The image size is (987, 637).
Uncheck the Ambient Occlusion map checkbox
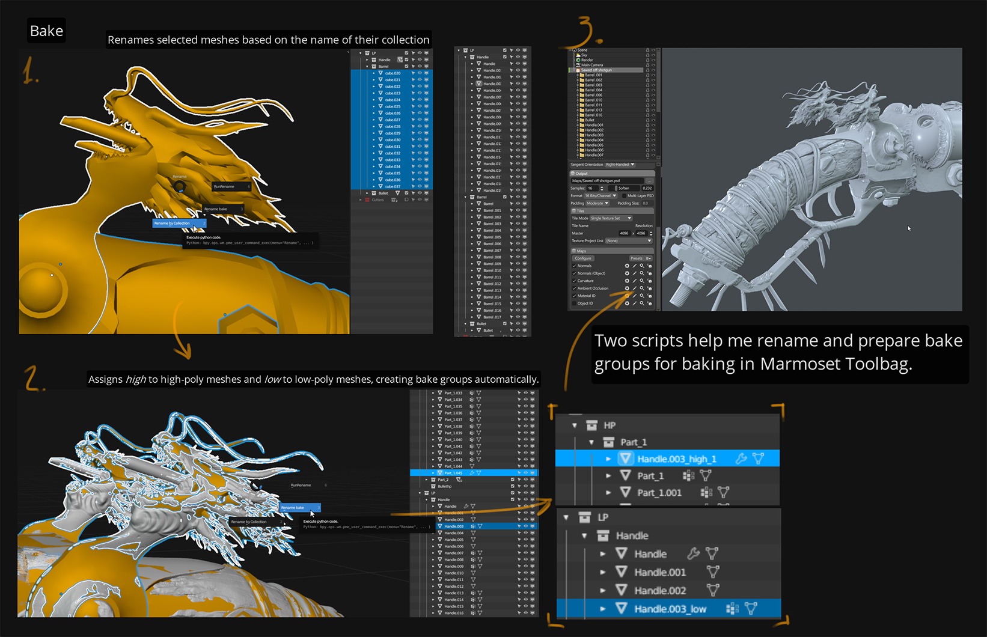(574, 288)
